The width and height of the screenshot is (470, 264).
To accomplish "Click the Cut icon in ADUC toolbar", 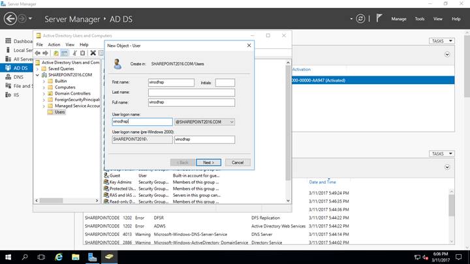I will click(74, 53).
